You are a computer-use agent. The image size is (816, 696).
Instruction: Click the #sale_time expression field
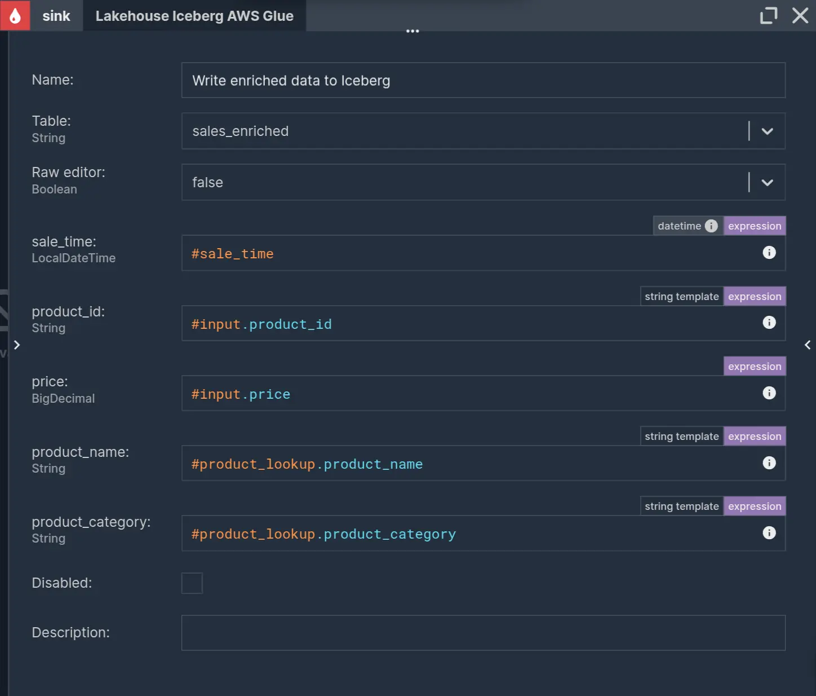point(484,253)
